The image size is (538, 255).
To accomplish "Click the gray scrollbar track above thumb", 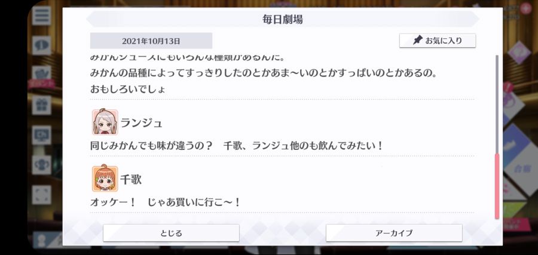I will click(497, 104).
